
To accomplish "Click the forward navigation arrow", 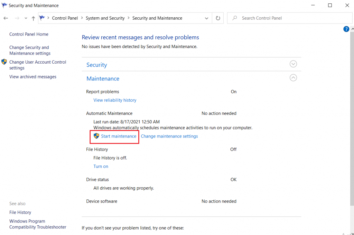I will 17,18.
